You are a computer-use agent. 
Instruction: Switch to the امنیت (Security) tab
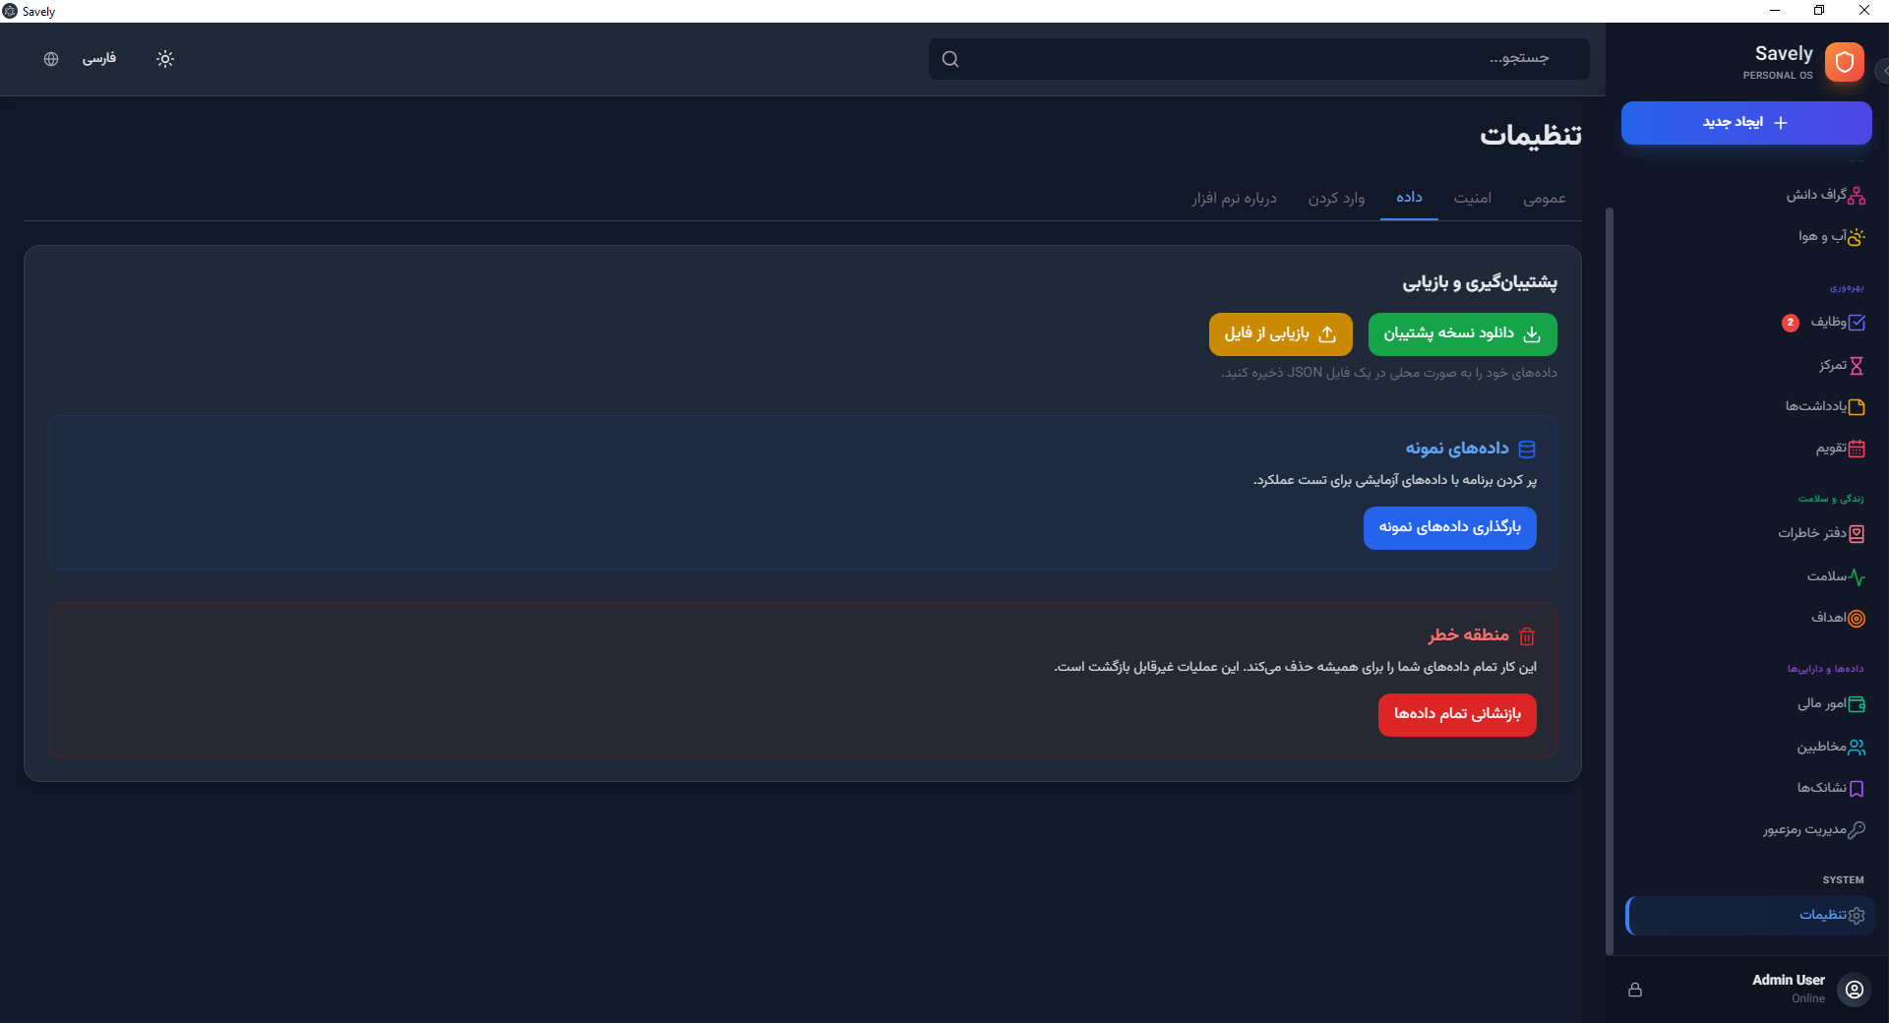tap(1472, 199)
